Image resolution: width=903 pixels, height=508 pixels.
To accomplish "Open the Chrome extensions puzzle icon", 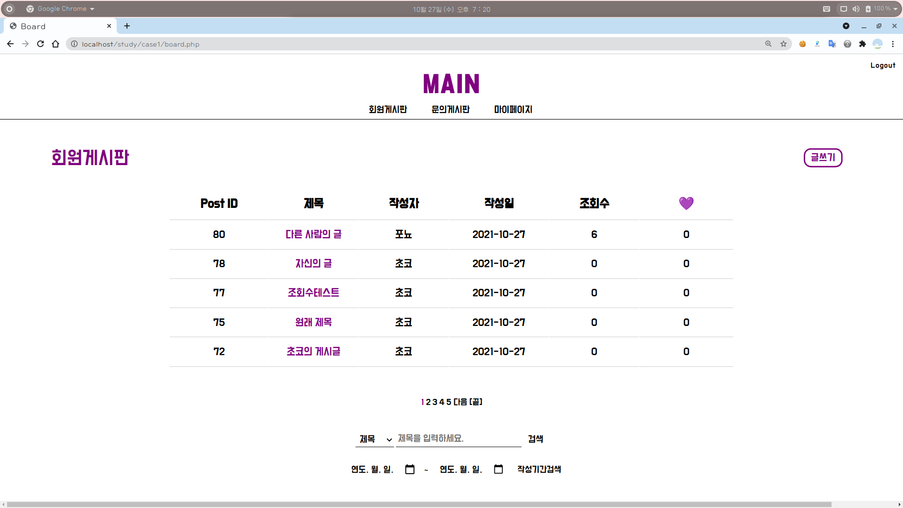I will [862, 44].
